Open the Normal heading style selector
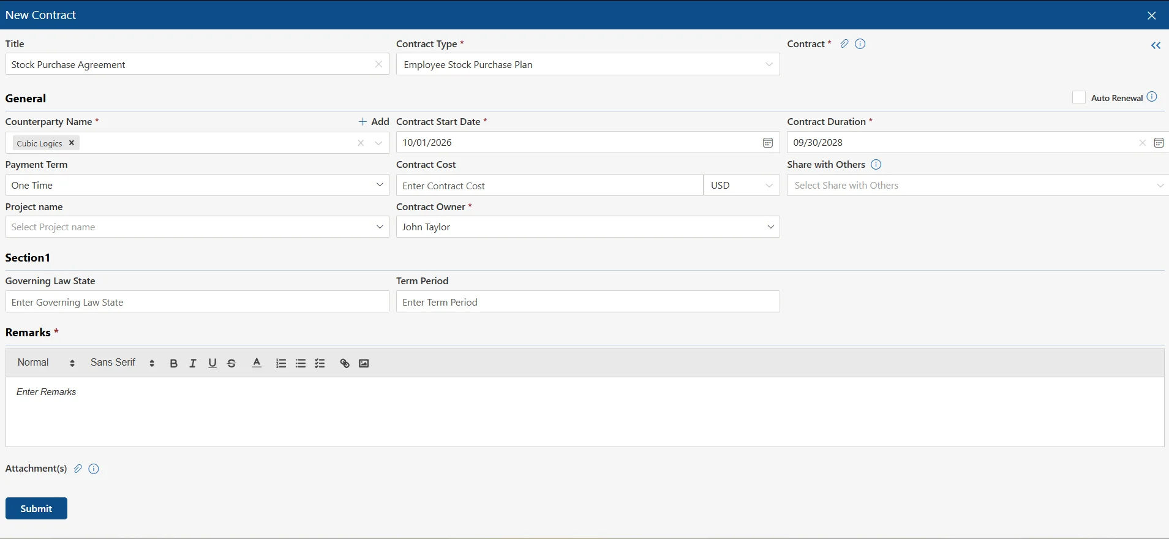 click(46, 363)
